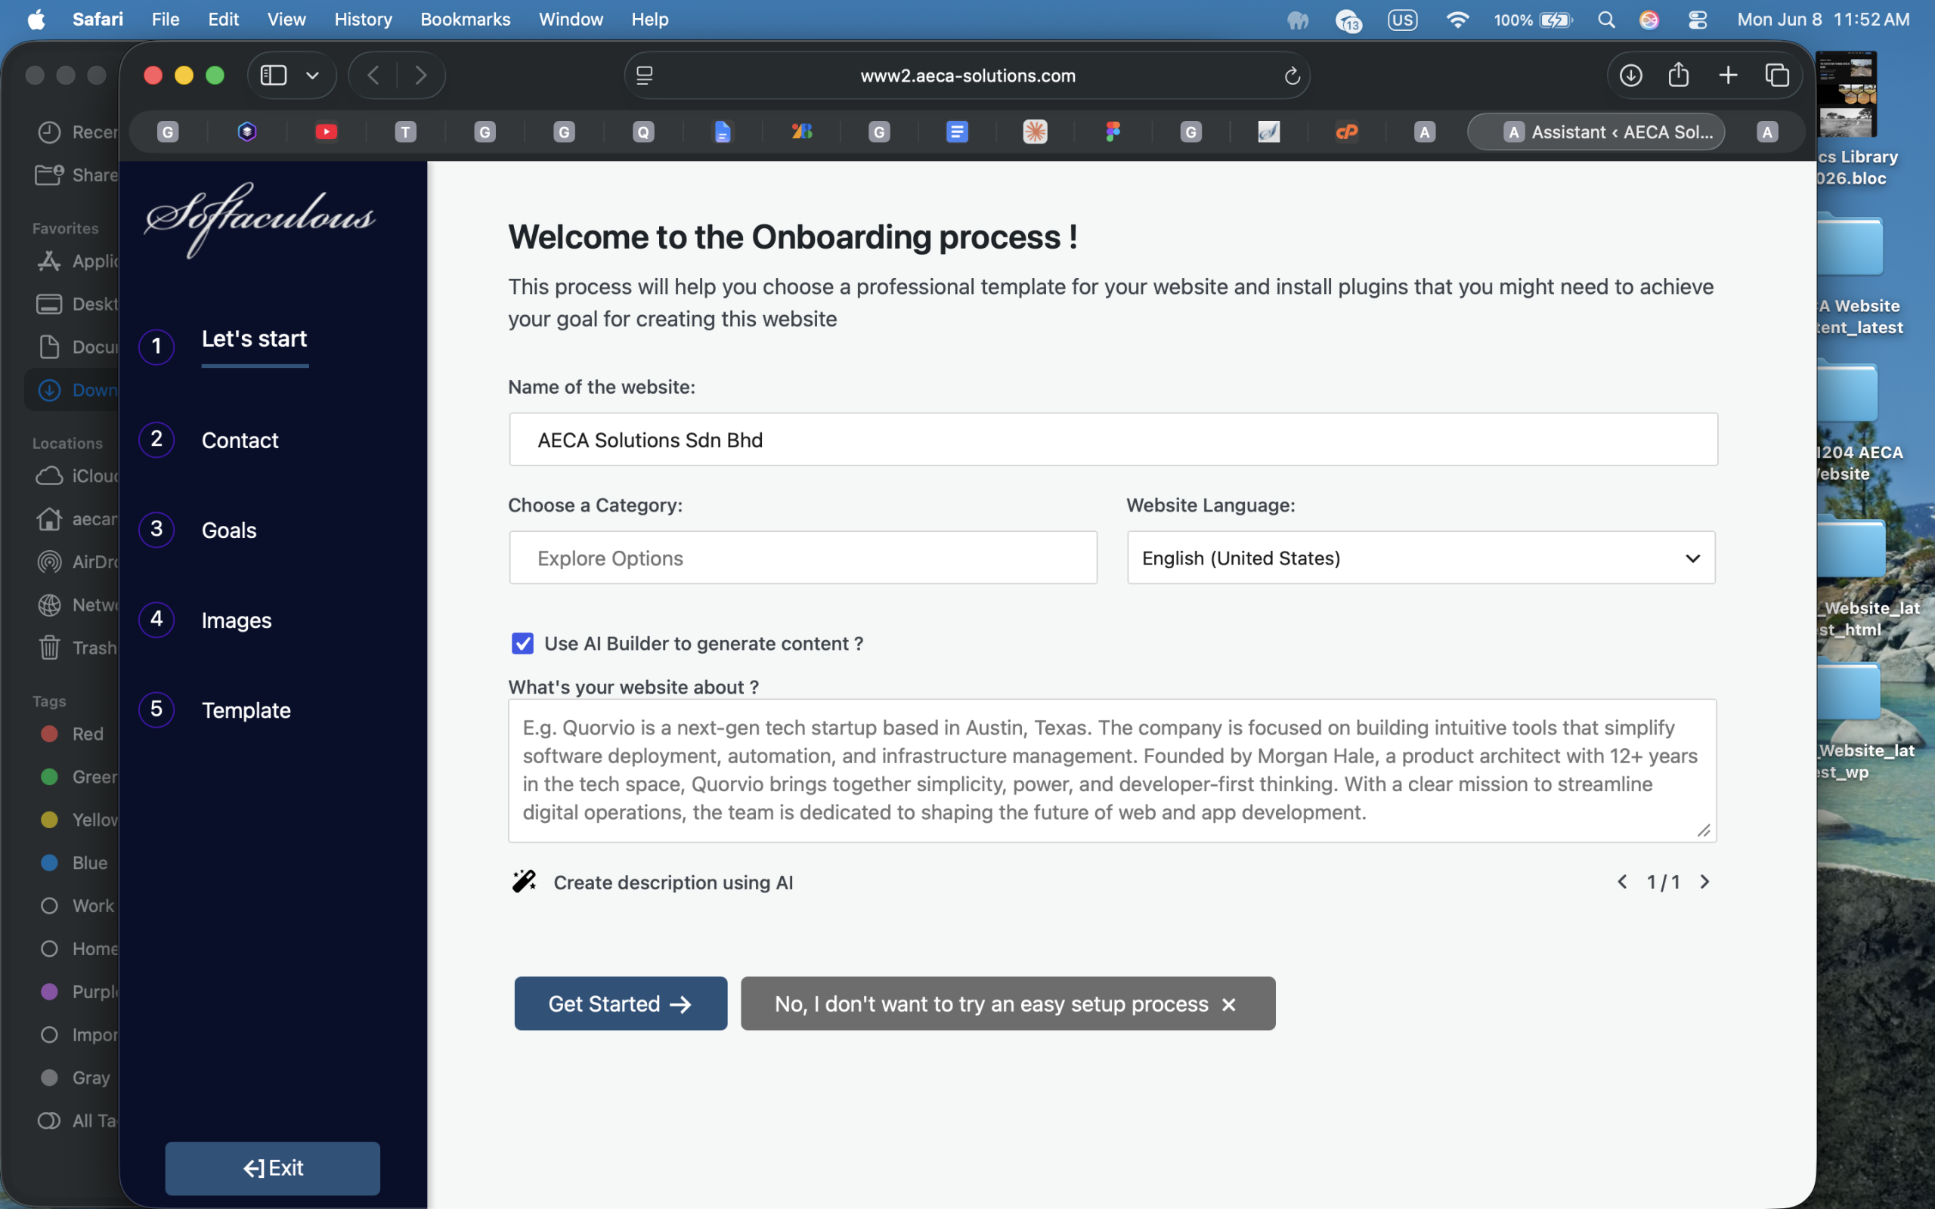Open the Safari downloads icon

1630,76
